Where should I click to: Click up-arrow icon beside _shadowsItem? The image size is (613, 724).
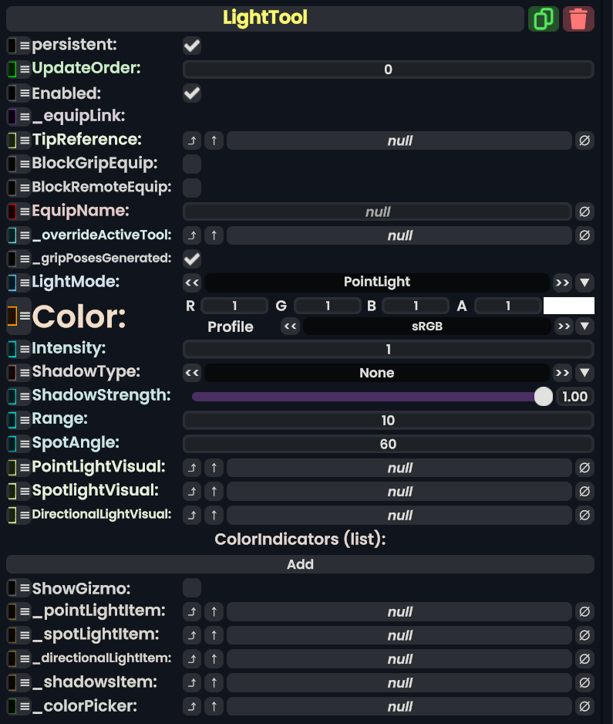214,683
